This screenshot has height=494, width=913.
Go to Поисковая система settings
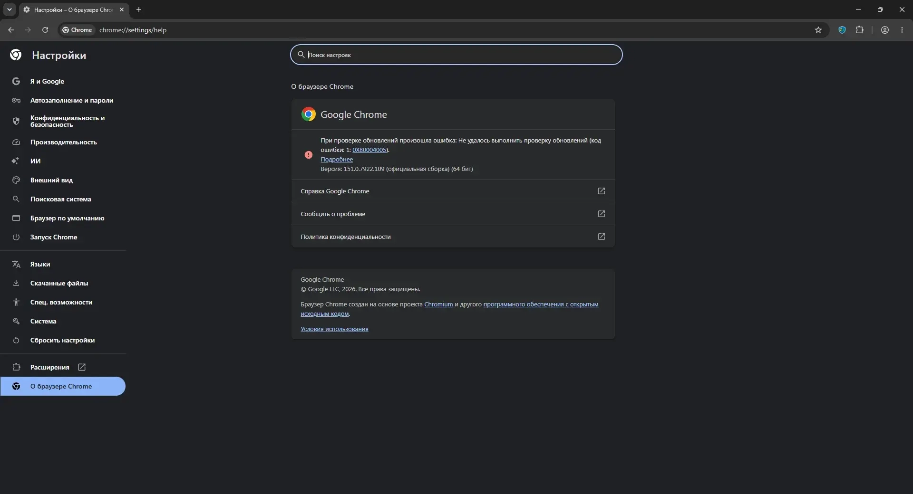[63, 199]
